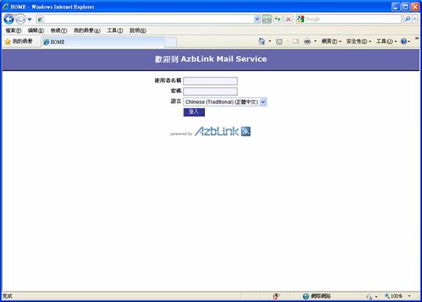This screenshot has height=302, width=422.
Task: Open the 編輯(E) menu
Action: (x=36, y=31)
